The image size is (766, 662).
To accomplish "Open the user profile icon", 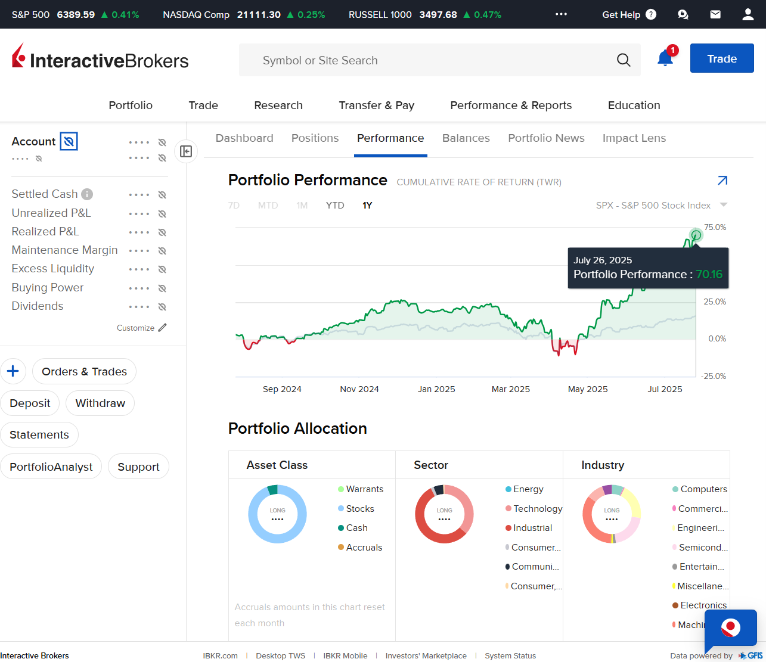I will coord(748,14).
